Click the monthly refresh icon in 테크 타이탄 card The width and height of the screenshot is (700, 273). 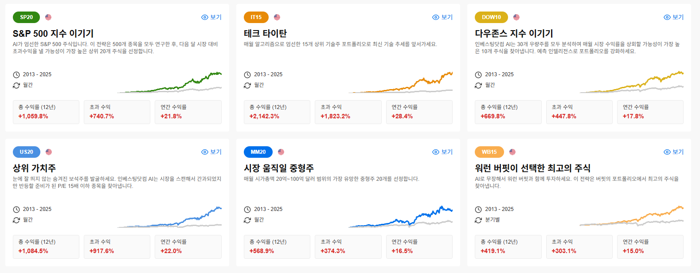(x=247, y=85)
